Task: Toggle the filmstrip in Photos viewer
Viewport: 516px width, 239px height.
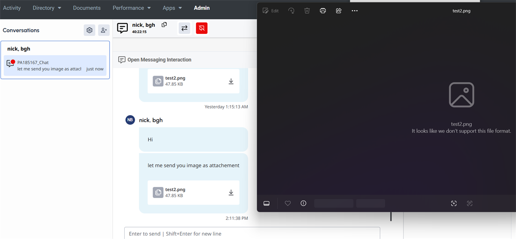Action: [x=266, y=203]
